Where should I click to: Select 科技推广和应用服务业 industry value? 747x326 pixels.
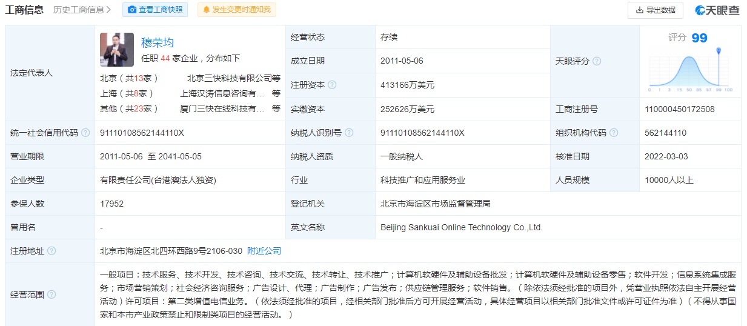pyautogui.click(x=423, y=180)
